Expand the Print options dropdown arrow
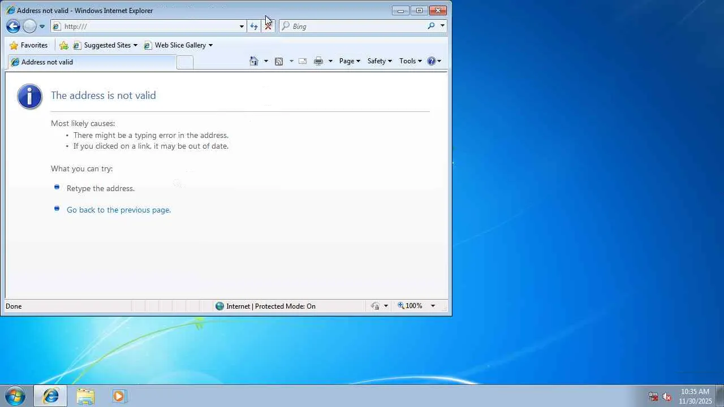This screenshot has width=724, height=407. (x=330, y=61)
